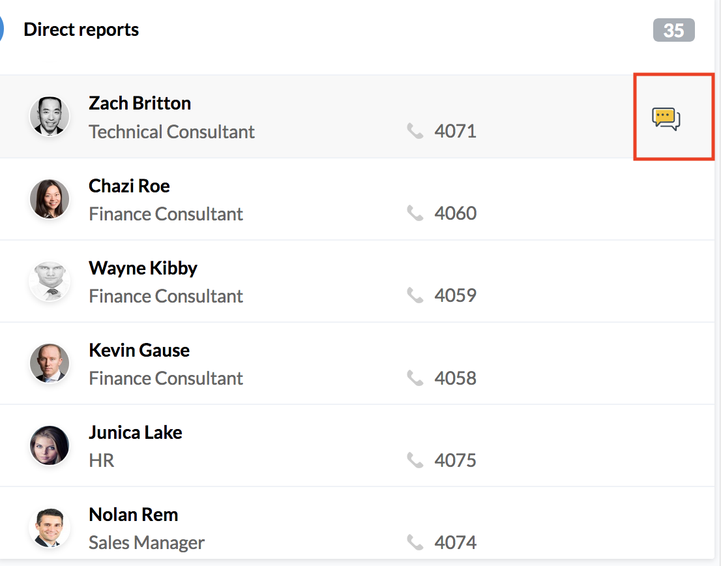Click phone icon next to 4074
This screenshot has height=566, width=721.
click(415, 542)
